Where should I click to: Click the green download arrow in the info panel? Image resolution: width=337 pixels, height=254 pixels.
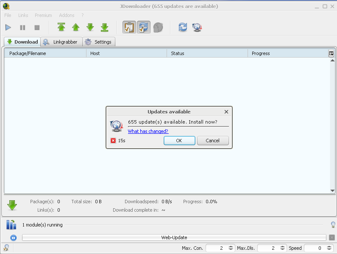click(12, 205)
